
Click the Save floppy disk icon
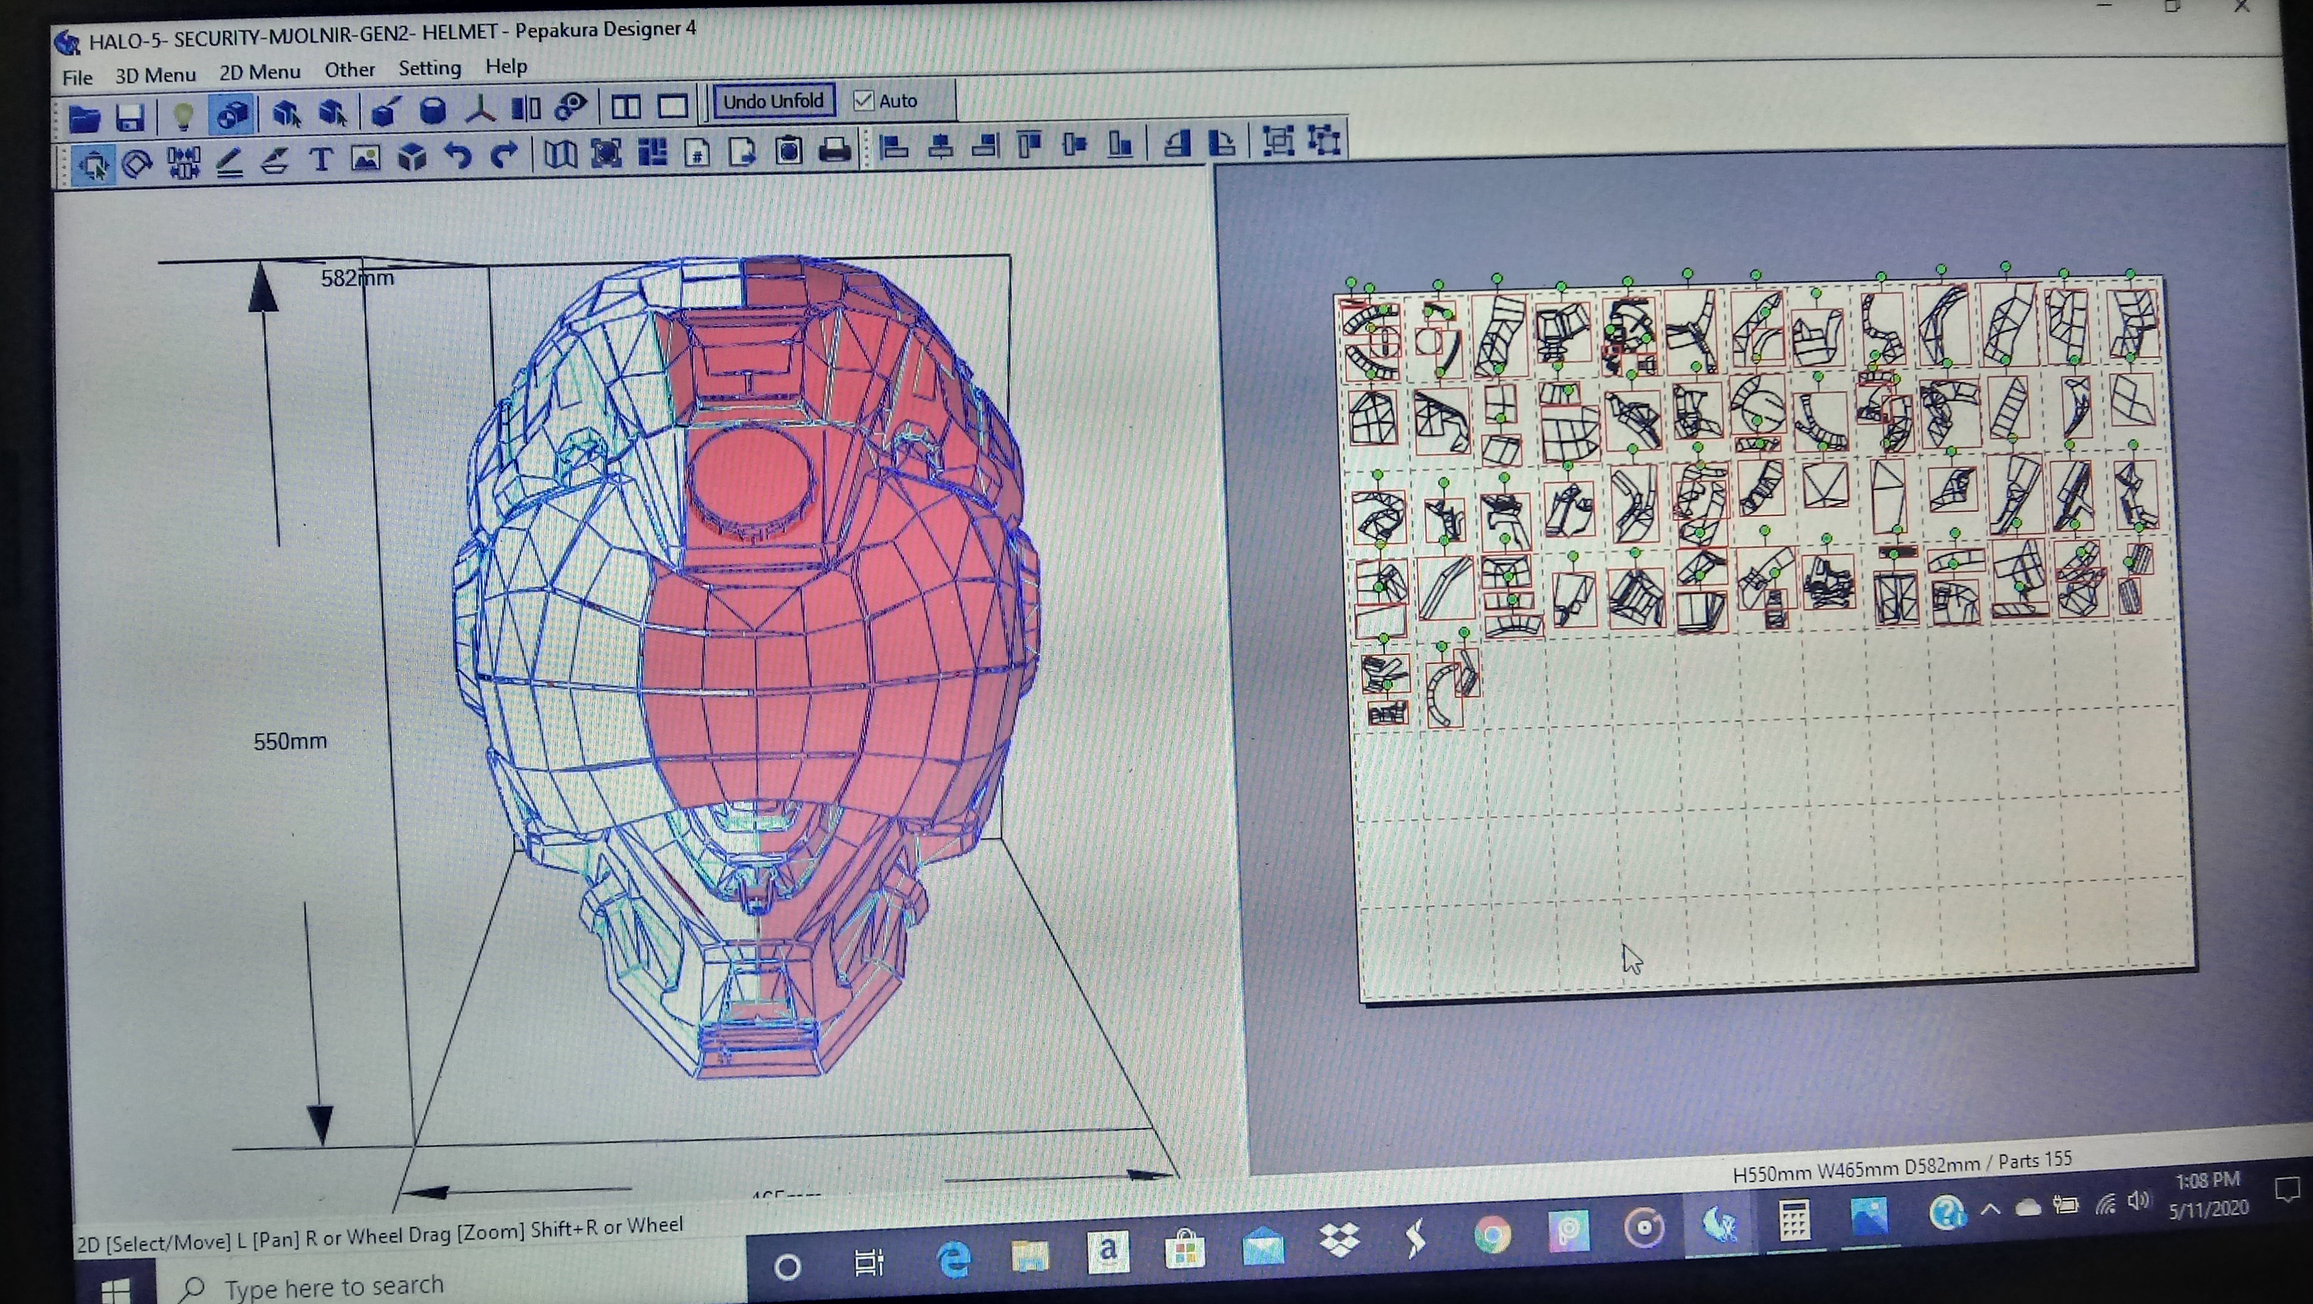[x=130, y=117]
